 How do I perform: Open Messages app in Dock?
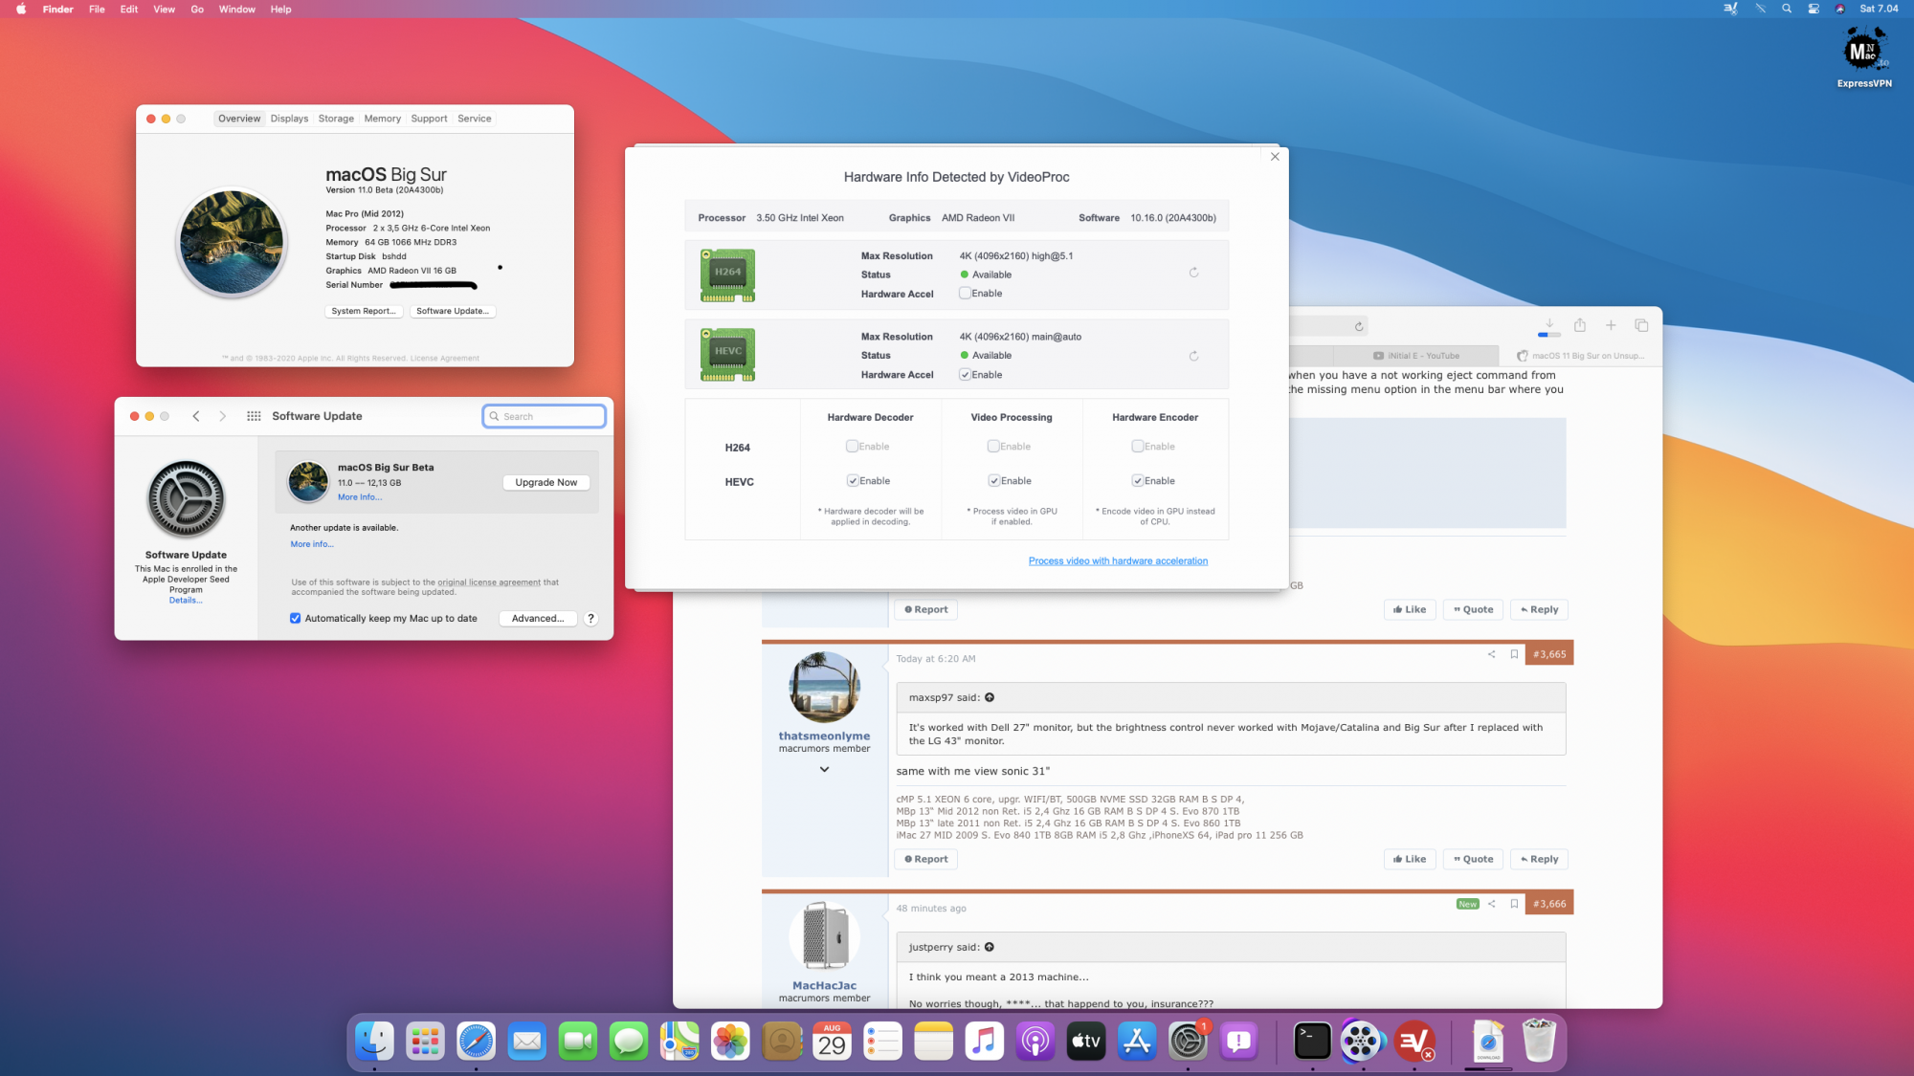pyautogui.click(x=628, y=1041)
